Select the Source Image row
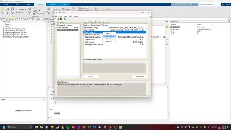The image size is (231, 130). pyautogui.click(x=115, y=30)
